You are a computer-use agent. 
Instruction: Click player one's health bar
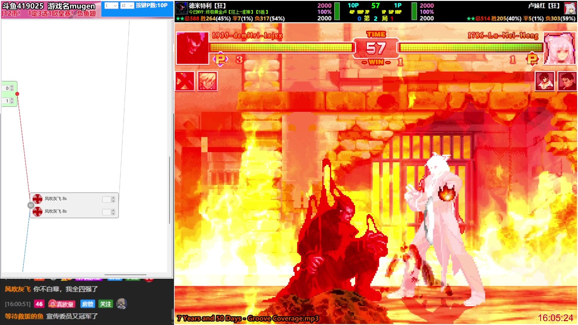(x=281, y=47)
